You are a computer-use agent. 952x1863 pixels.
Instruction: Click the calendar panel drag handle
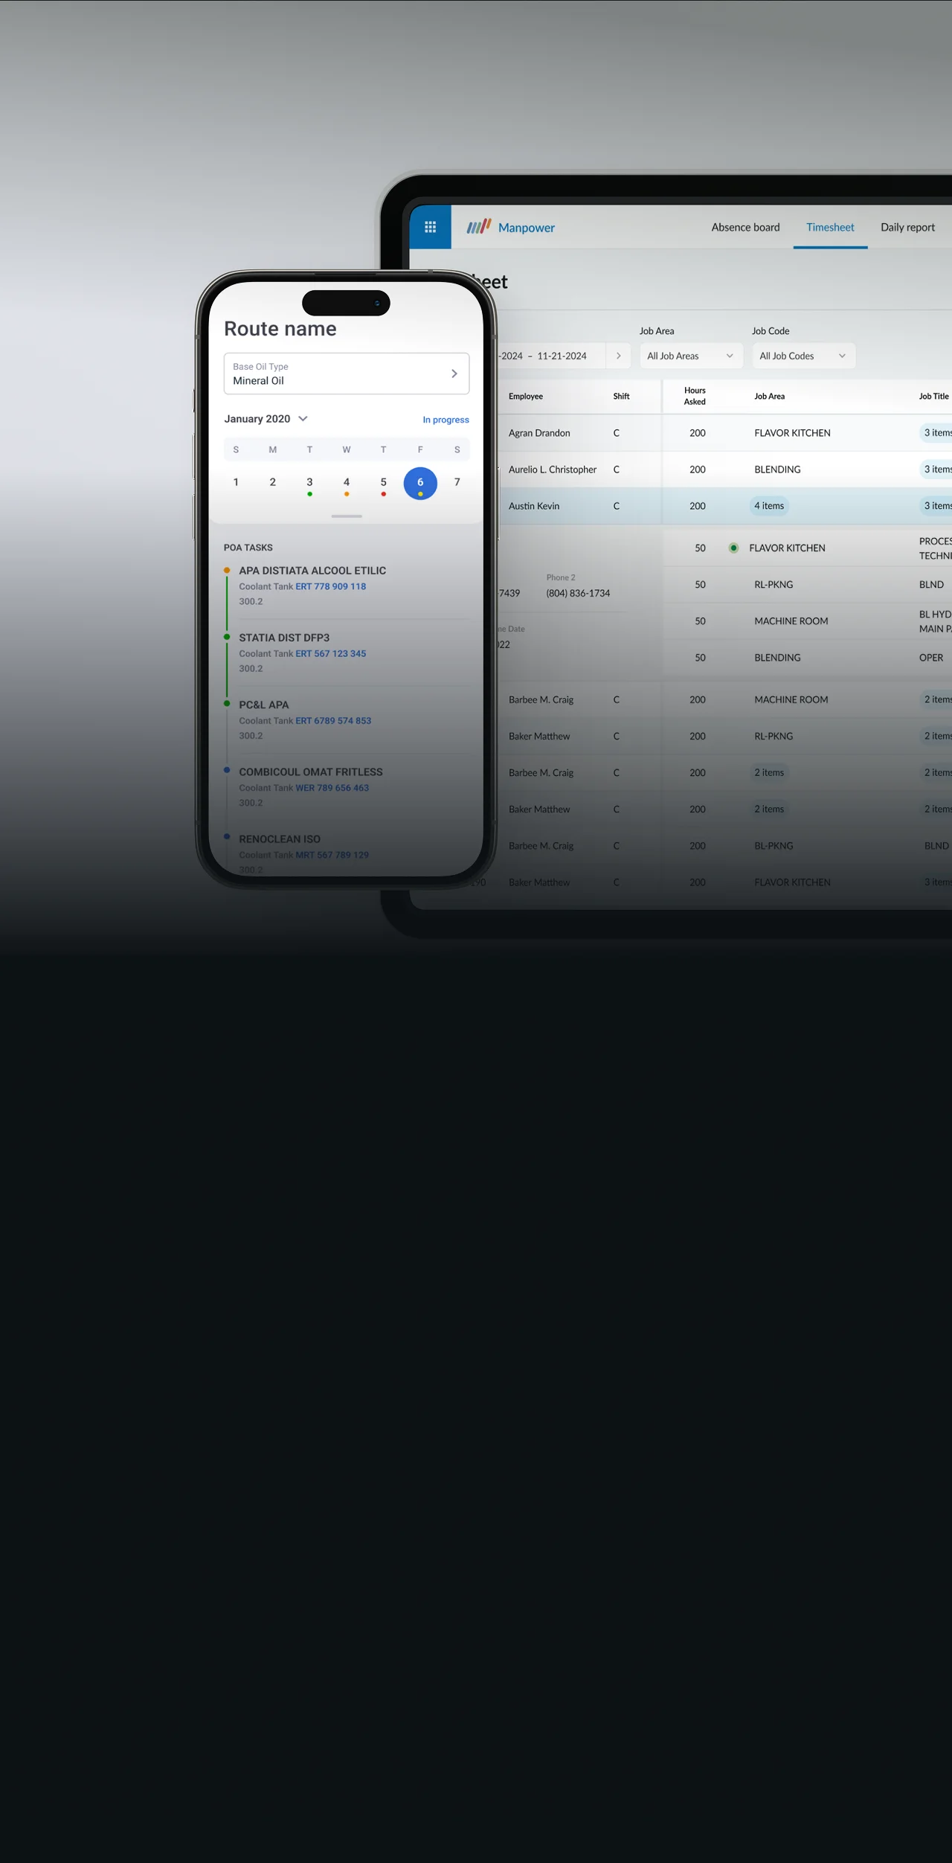coord(347,516)
